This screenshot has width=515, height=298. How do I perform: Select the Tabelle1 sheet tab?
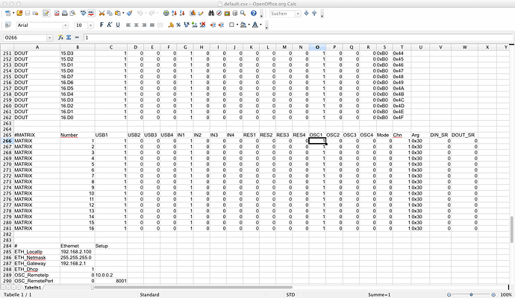point(33,287)
